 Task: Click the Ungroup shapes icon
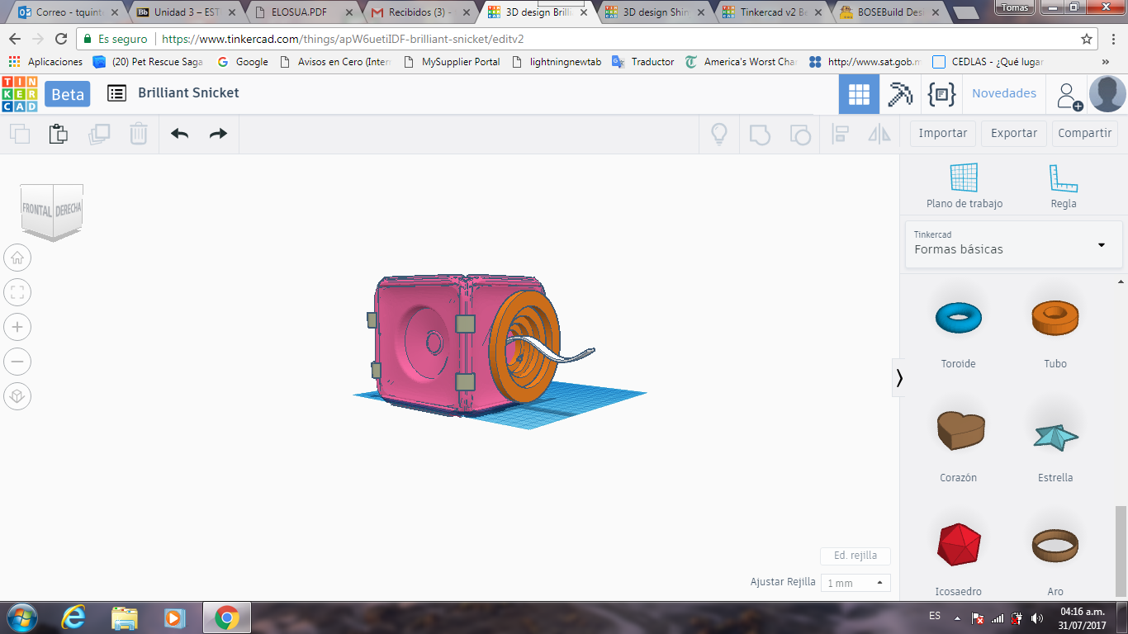[800, 134]
